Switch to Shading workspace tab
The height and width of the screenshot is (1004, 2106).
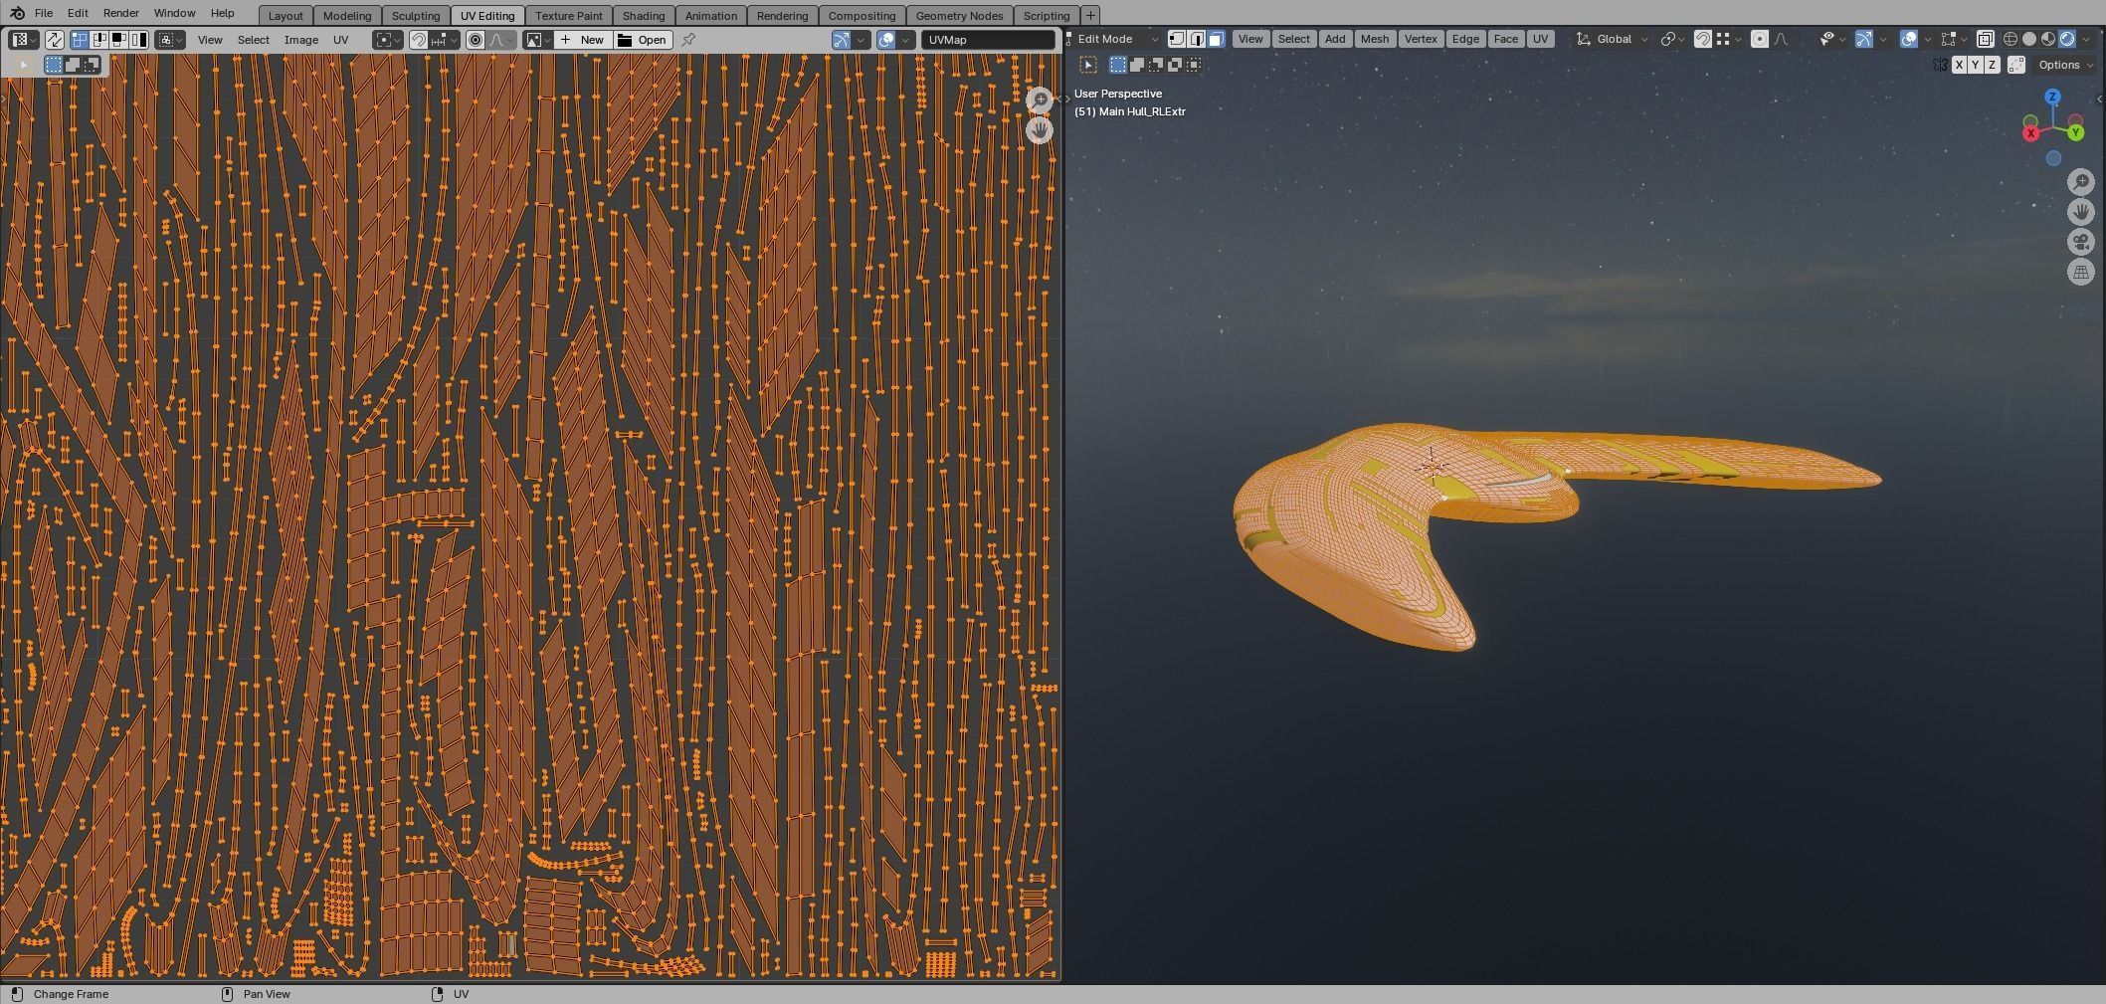coord(644,16)
